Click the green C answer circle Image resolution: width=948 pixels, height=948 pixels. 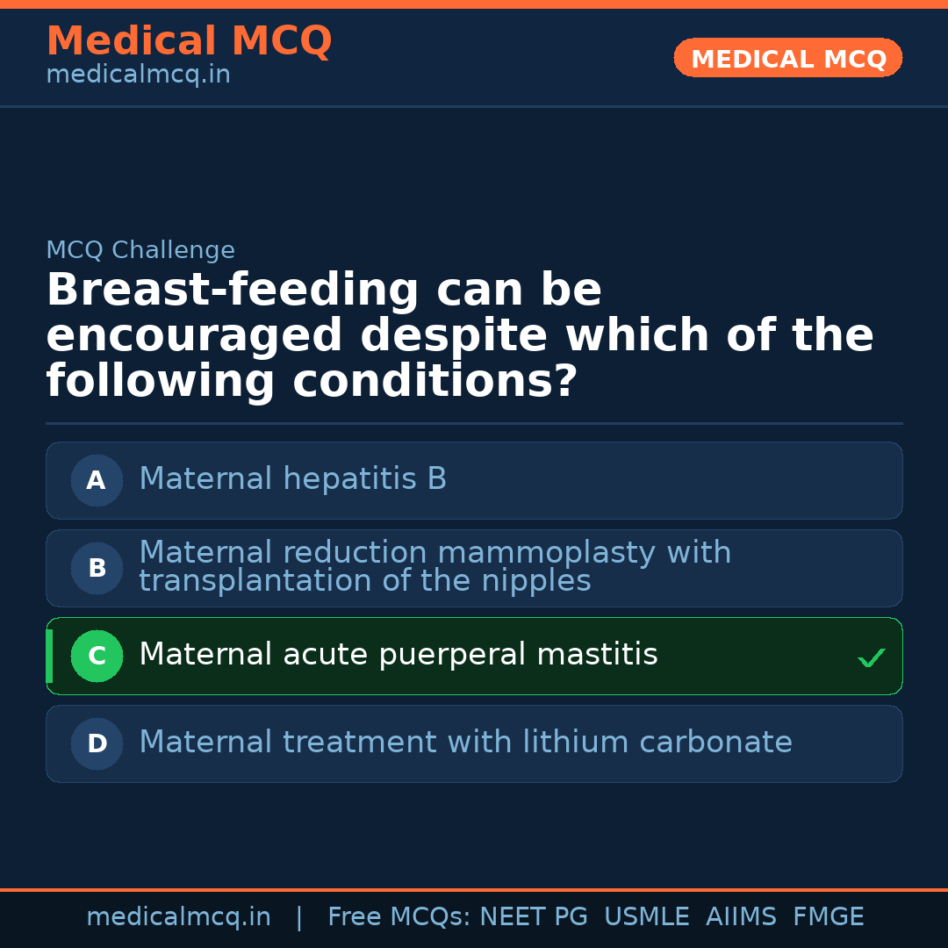click(97, 656)
